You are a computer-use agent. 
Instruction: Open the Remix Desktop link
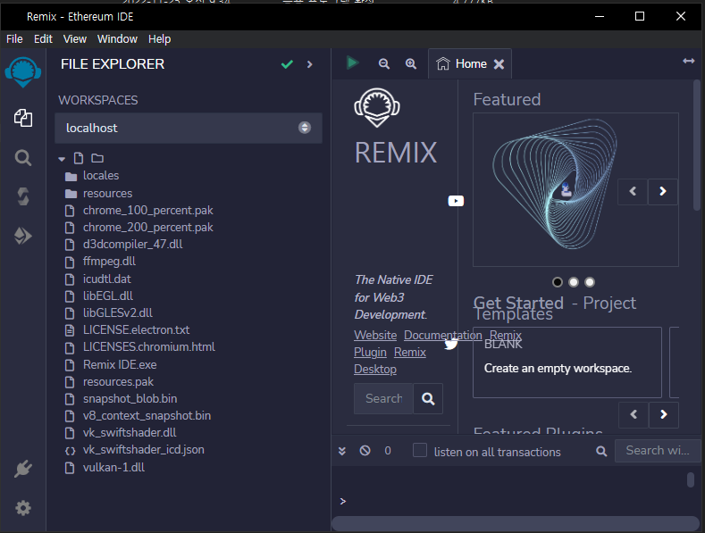(375, 370)
